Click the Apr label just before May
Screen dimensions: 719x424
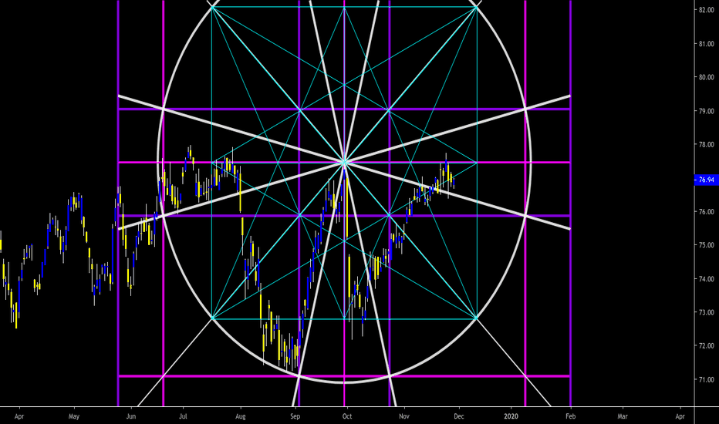[x=19, y=416]
